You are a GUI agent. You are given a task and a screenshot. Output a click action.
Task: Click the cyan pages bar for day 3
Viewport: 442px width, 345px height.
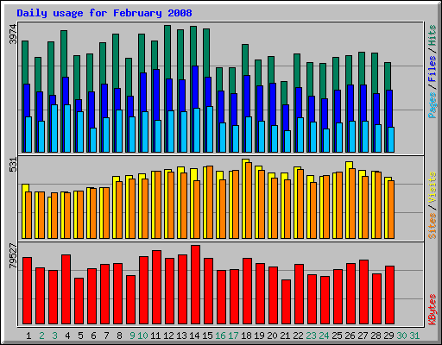[x=54, y=129]
